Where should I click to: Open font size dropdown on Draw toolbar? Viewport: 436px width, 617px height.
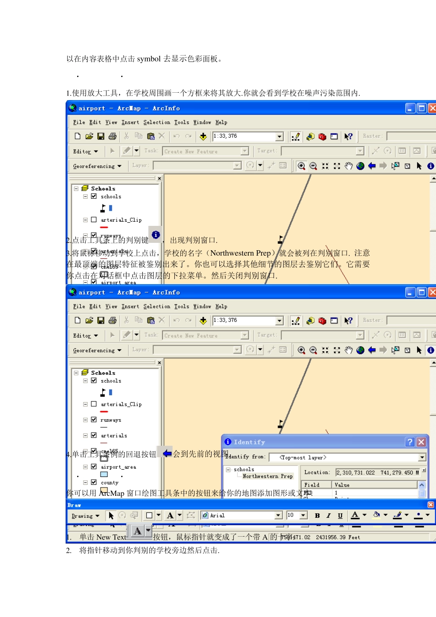(x=303, y=516)
